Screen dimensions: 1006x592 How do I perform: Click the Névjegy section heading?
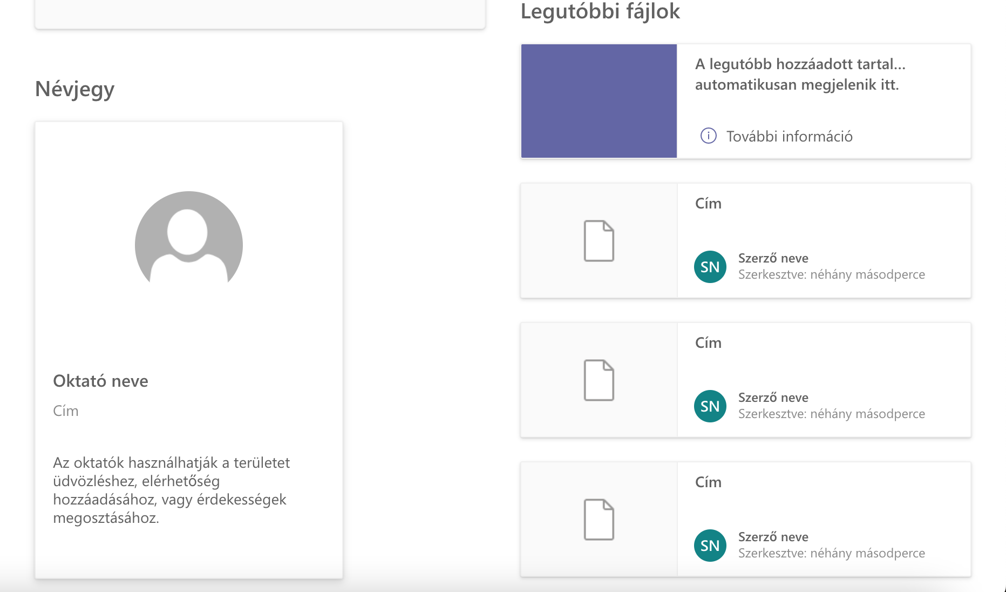[x=74, y=89]
